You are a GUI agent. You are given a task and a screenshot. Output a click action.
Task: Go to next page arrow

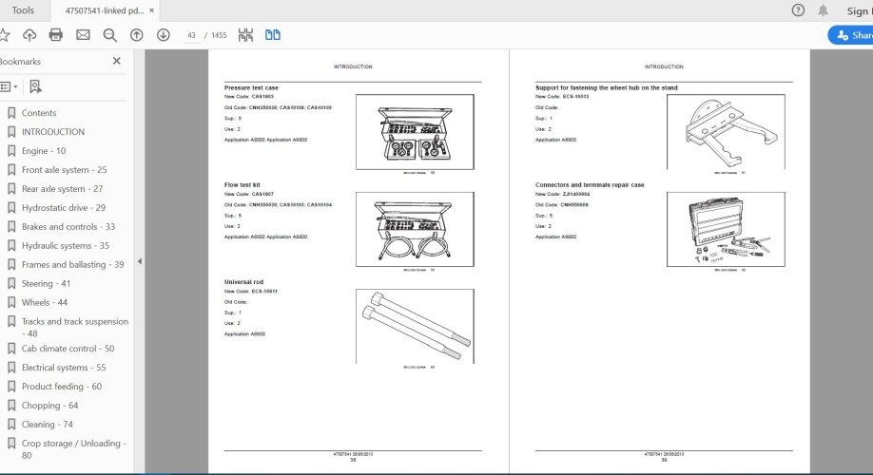coord(164,35)
